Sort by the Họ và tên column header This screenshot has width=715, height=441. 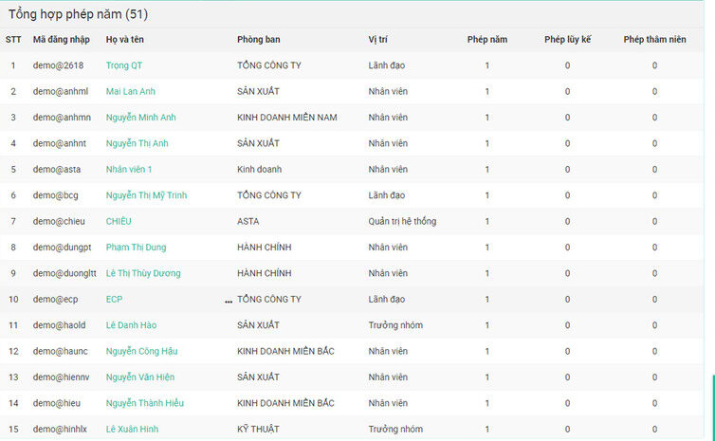click(x=125, y=39)
